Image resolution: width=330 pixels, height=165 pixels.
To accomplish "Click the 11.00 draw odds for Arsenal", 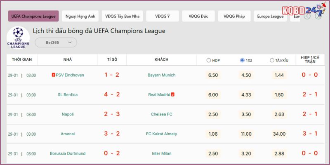I will [x=246, y=134].
